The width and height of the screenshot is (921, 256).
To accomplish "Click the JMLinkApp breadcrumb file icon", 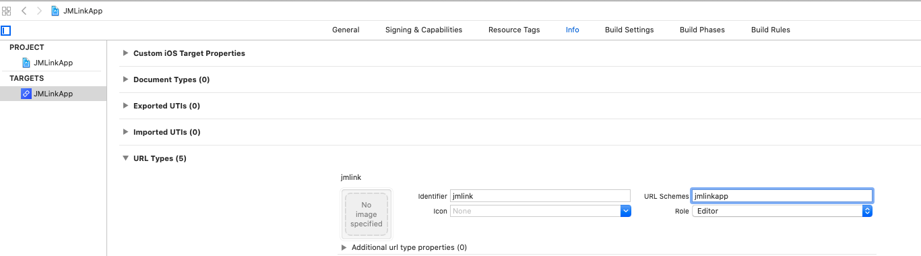I will 55,11.
